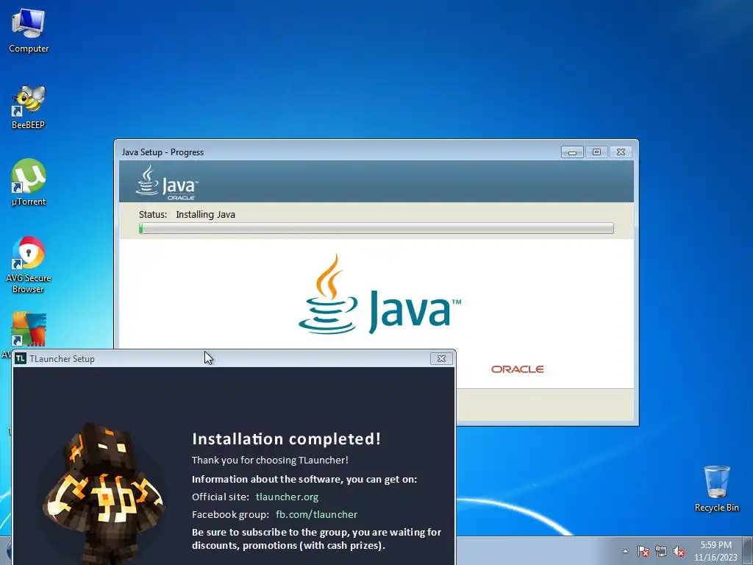Click the TL icon in TLauncher title bar

pos(20,358)
